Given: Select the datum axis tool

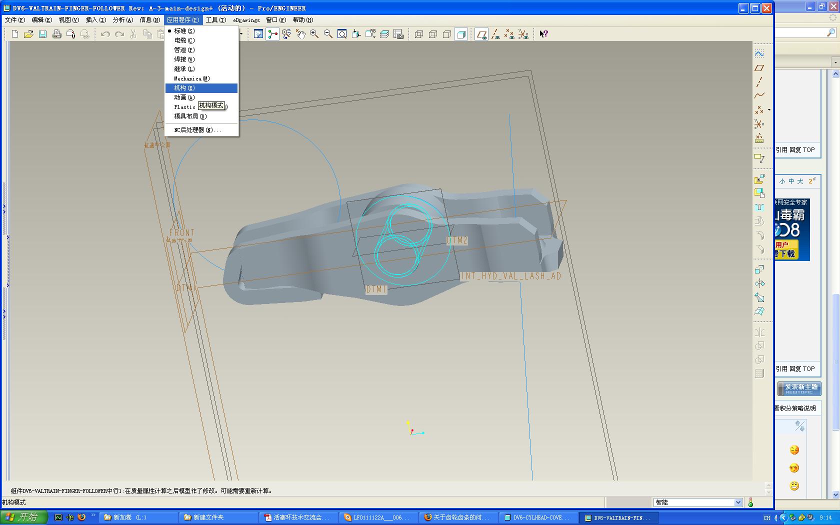Looking at the screenshot, I should (x=759, y=81).
